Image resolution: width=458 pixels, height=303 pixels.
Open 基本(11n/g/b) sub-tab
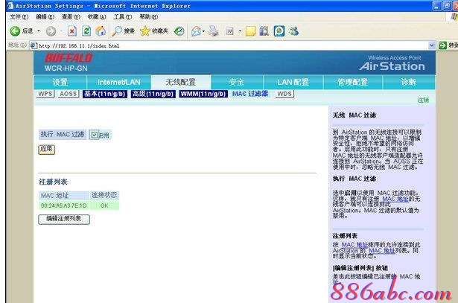[105, 94]
